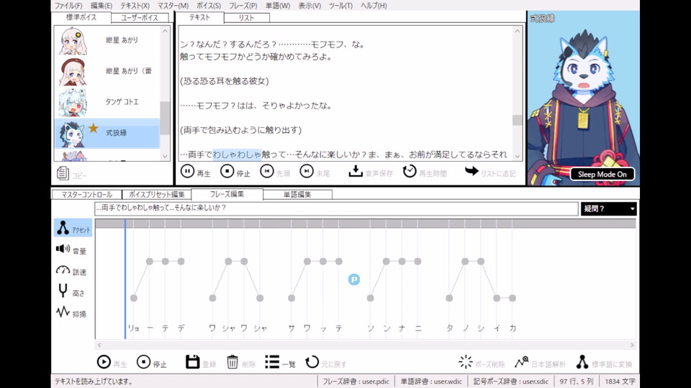Click accent point above ソ mora

coord(370,298)
